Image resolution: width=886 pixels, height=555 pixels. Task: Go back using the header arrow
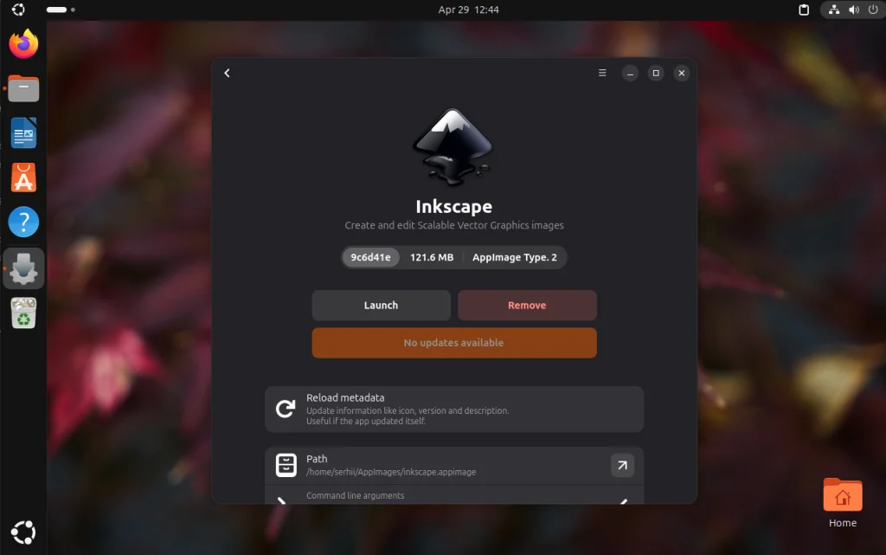click(x=228, y=73)
